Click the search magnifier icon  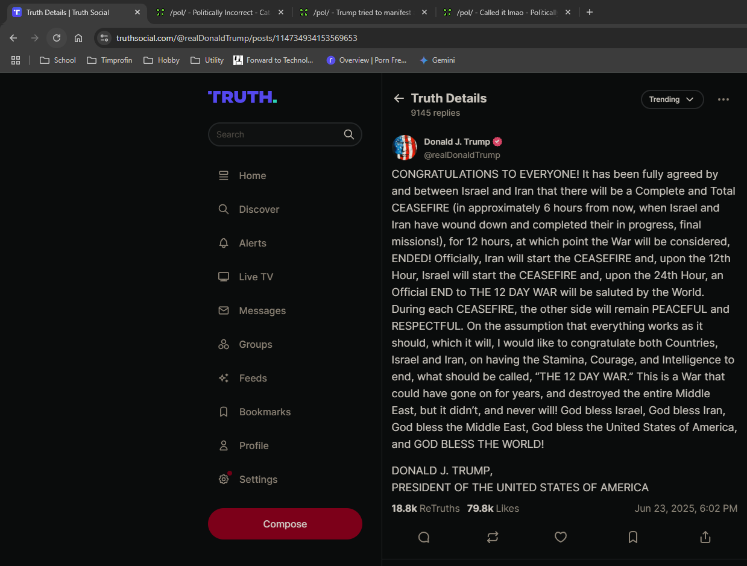[x=349, y=134]
